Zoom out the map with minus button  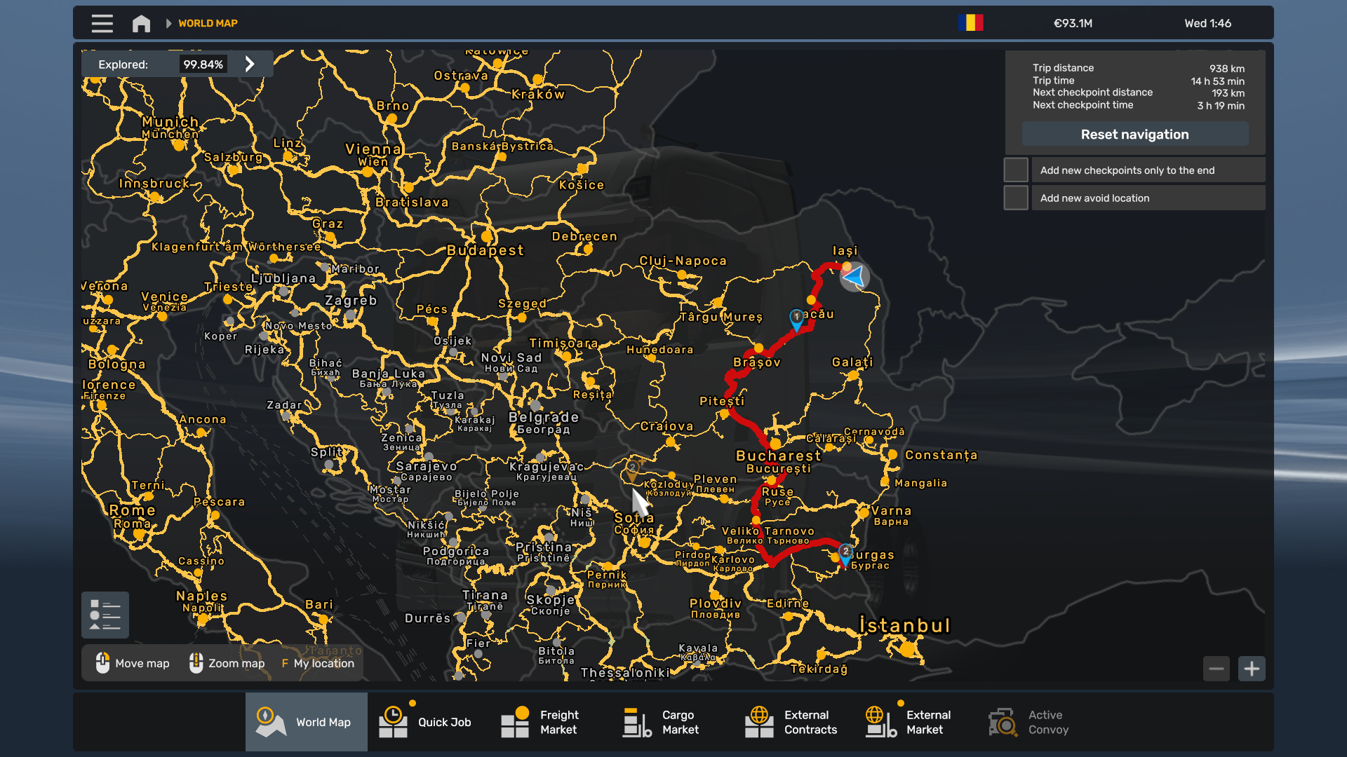click(1217, 669)
